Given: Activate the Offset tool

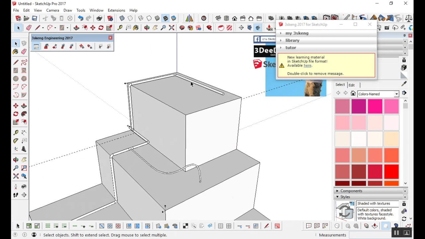Looking at the screenshot, I should pyautogui.click(x=24, y=122).
